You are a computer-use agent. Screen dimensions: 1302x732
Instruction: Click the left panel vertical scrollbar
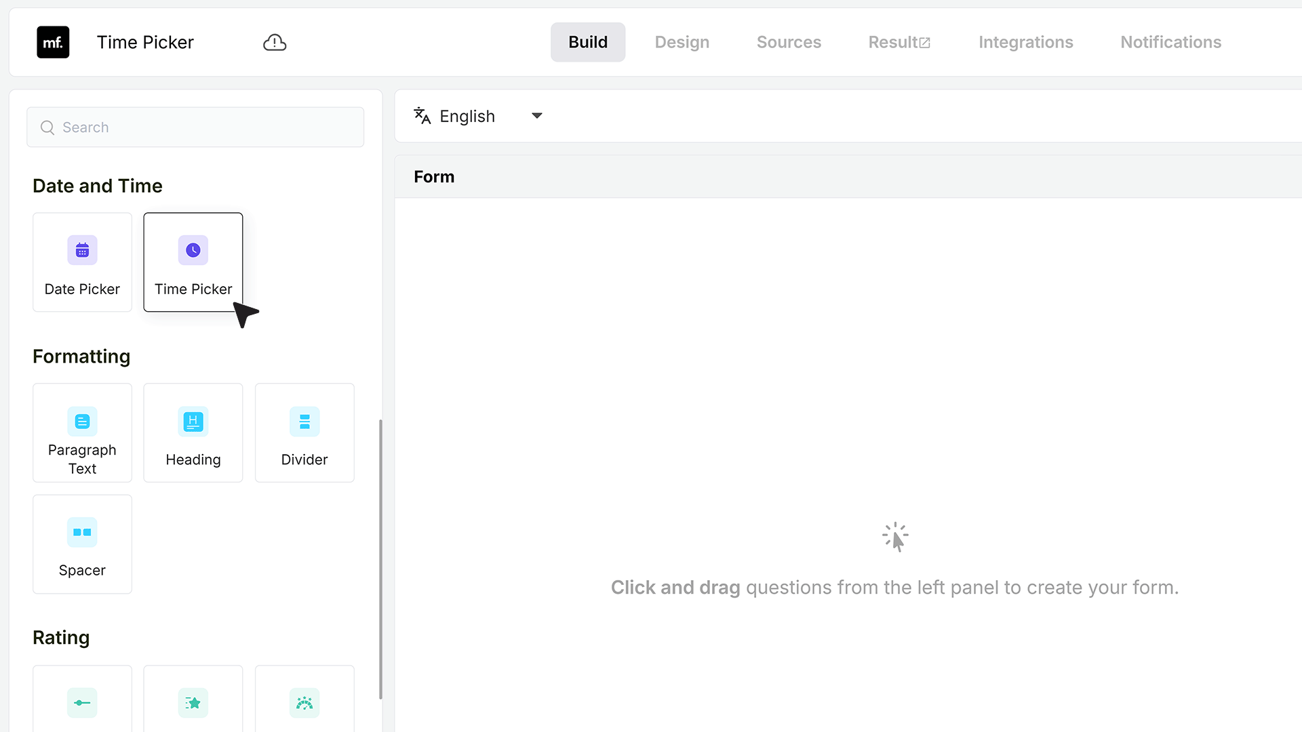(380, 559)
